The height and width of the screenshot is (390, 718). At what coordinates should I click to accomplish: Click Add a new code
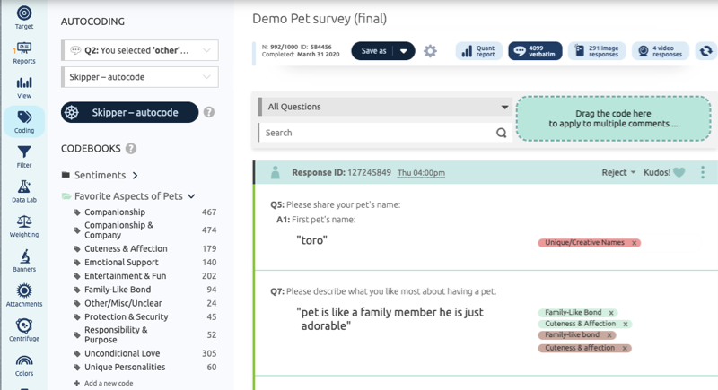103,383
